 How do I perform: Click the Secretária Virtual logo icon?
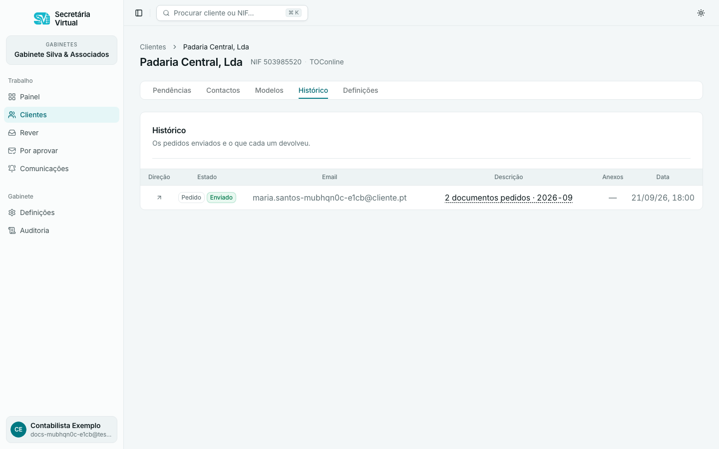point(42,18)
